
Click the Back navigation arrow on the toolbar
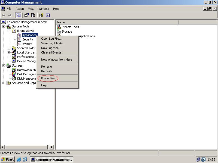4,15
